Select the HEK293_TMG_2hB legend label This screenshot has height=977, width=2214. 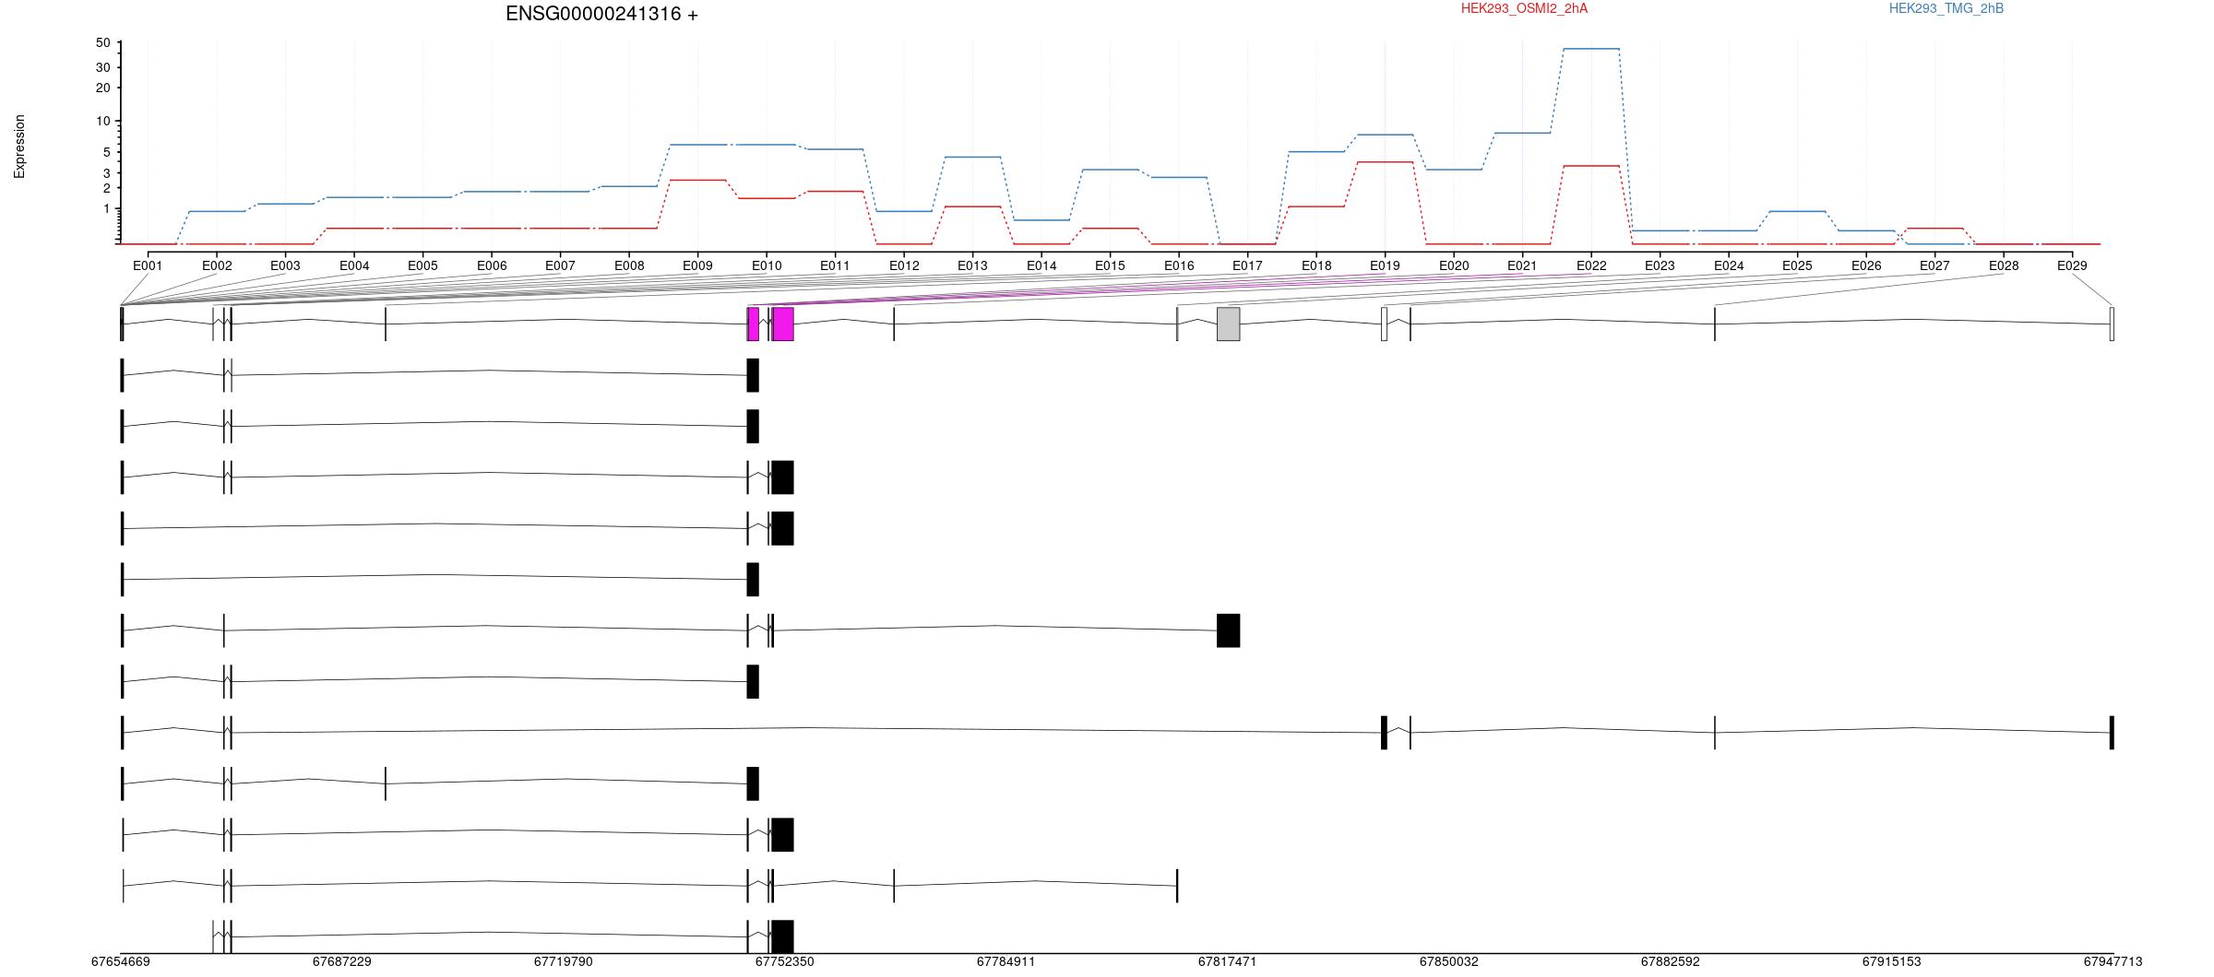(x=1946, y=8)
